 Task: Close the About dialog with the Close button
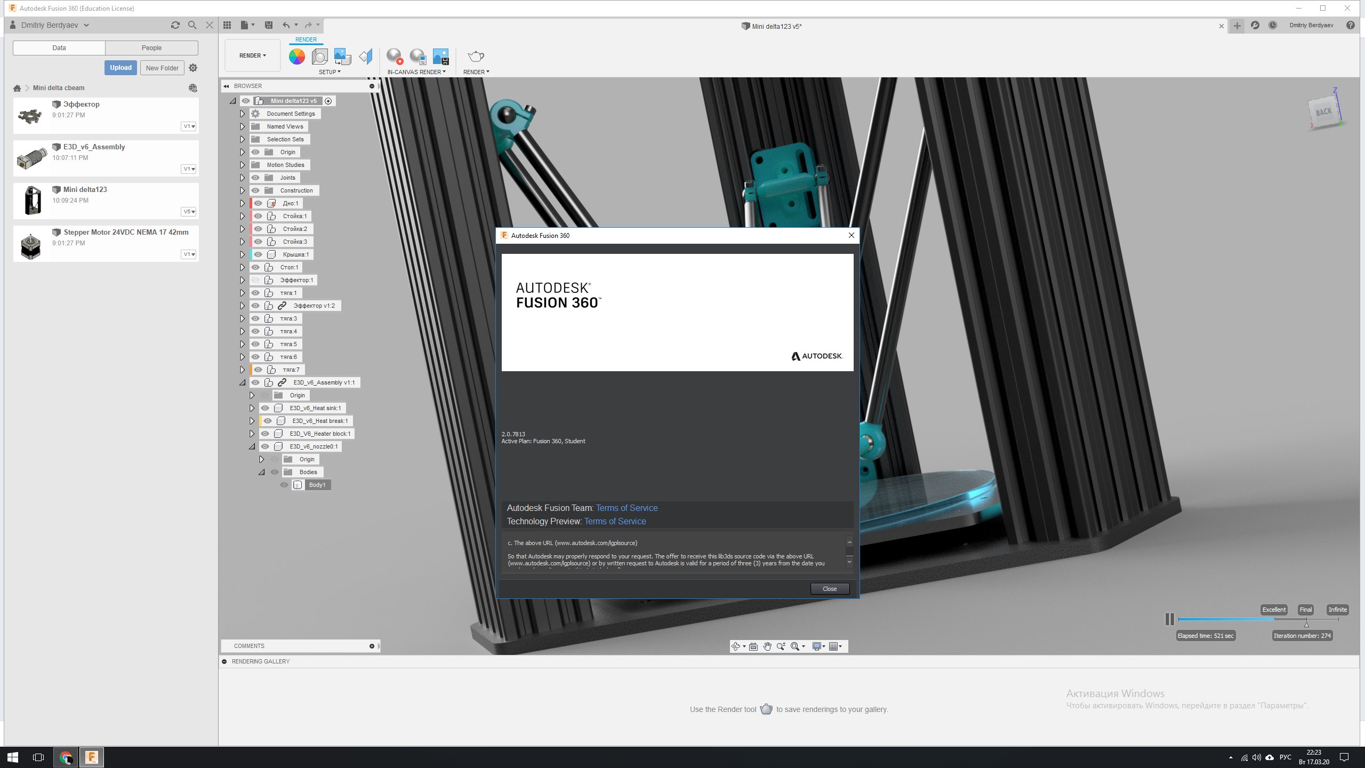pyautogui.click(x=829, y=589)
